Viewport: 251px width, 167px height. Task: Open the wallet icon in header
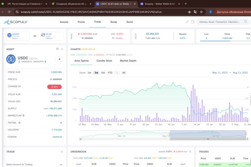(x=192, y=22)
